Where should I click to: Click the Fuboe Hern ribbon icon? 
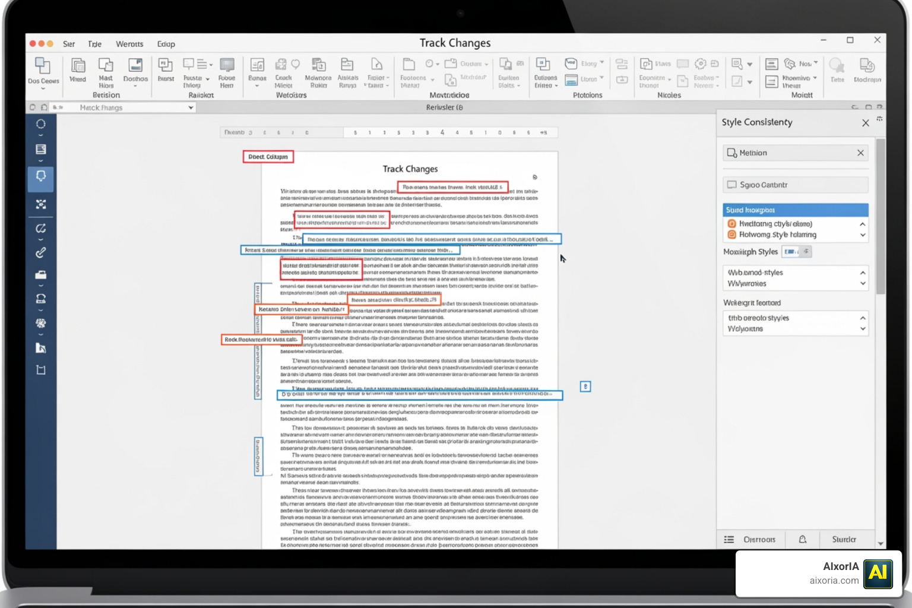click(227, 65)
